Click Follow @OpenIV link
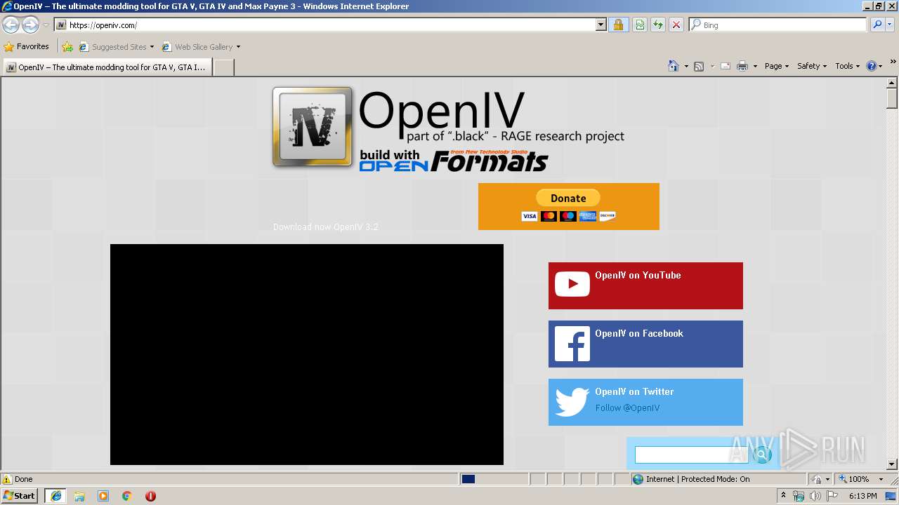The image size is (899, 505). coord(627,408)
